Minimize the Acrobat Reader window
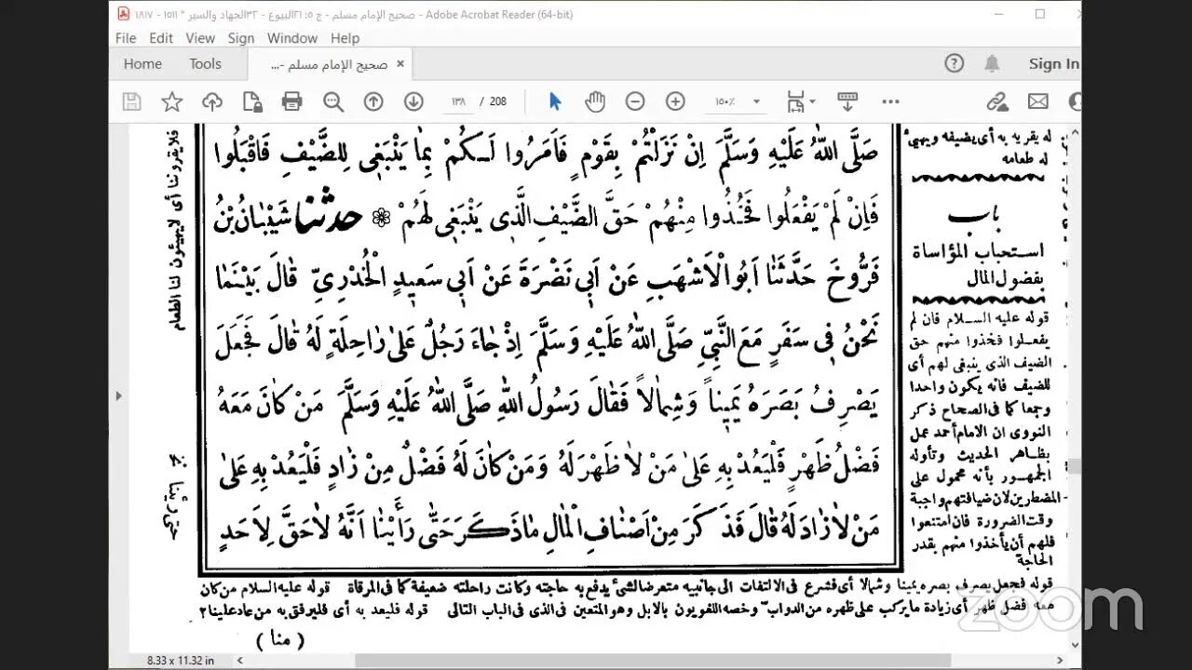The image size is (1192, 670). (997, 14)
